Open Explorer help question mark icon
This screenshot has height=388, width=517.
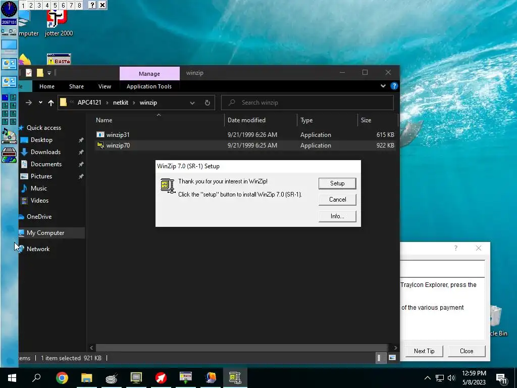(394, 86)
